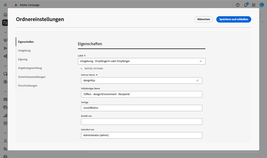Switch to the Umgebung tab
This screenshot has width=267, height=158.
pyautogui.click(x=24, y=51)
